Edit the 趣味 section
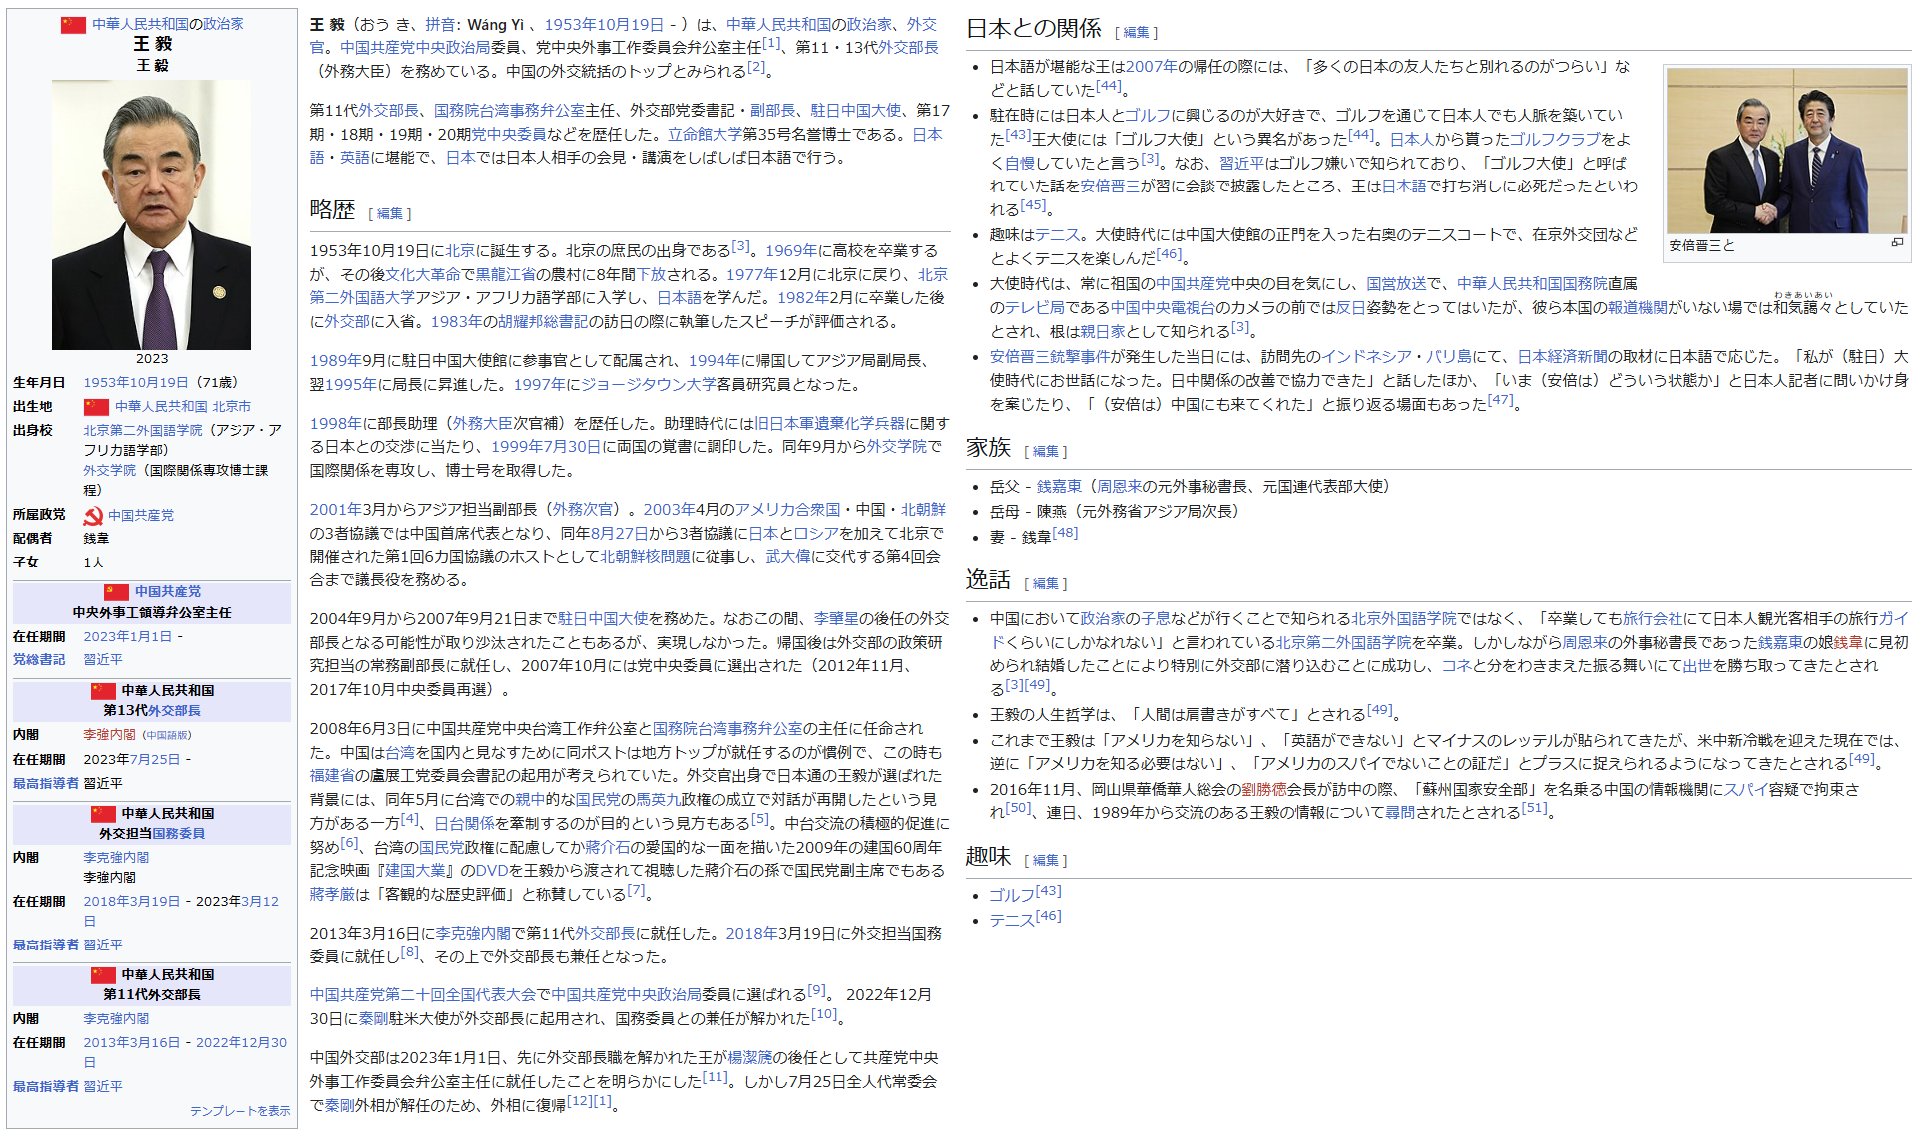Image resolution: width=1916 pixels, height=1134 pixels. [x=1045, y=861]
